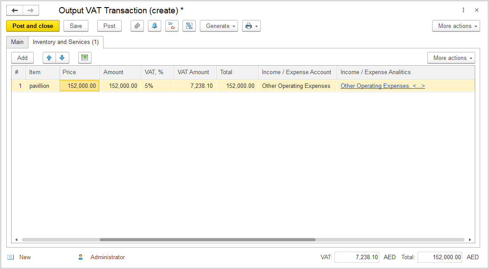Click the Administrator link
The width and height of the screenshot is (489, 269).
click(x=107, y=257)
